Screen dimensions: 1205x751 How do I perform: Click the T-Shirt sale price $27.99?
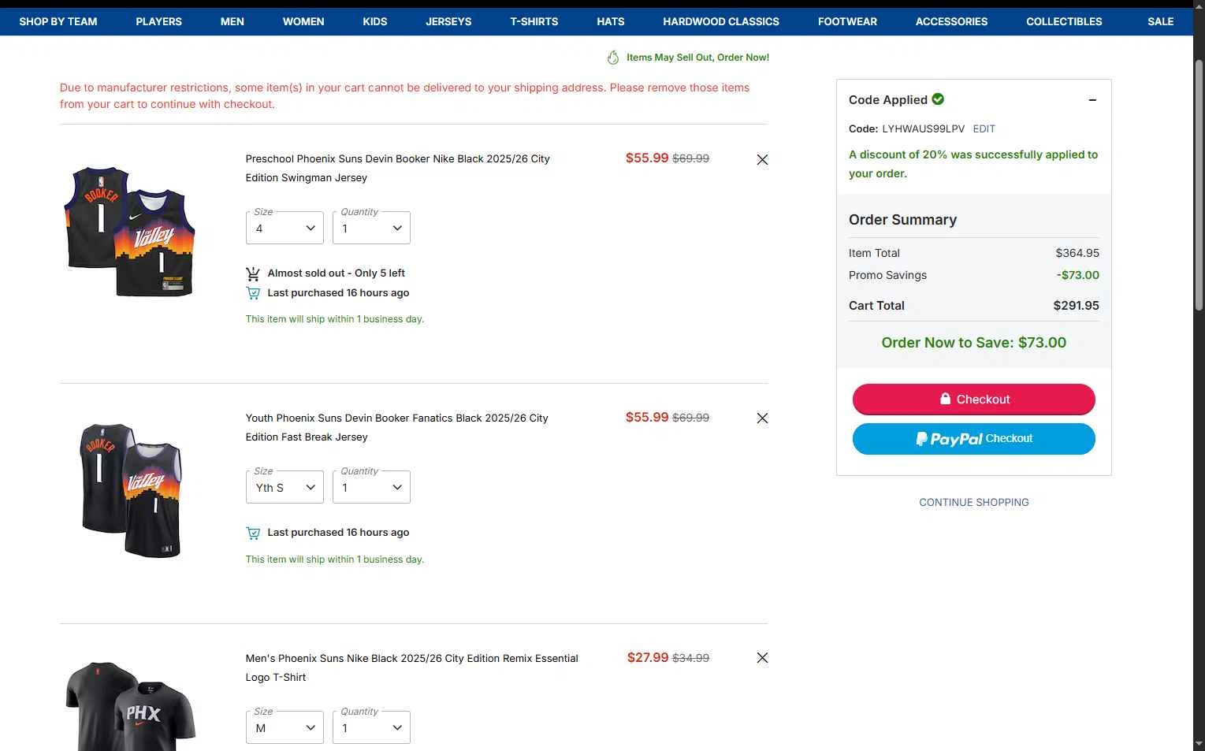(x=648, y=657)
